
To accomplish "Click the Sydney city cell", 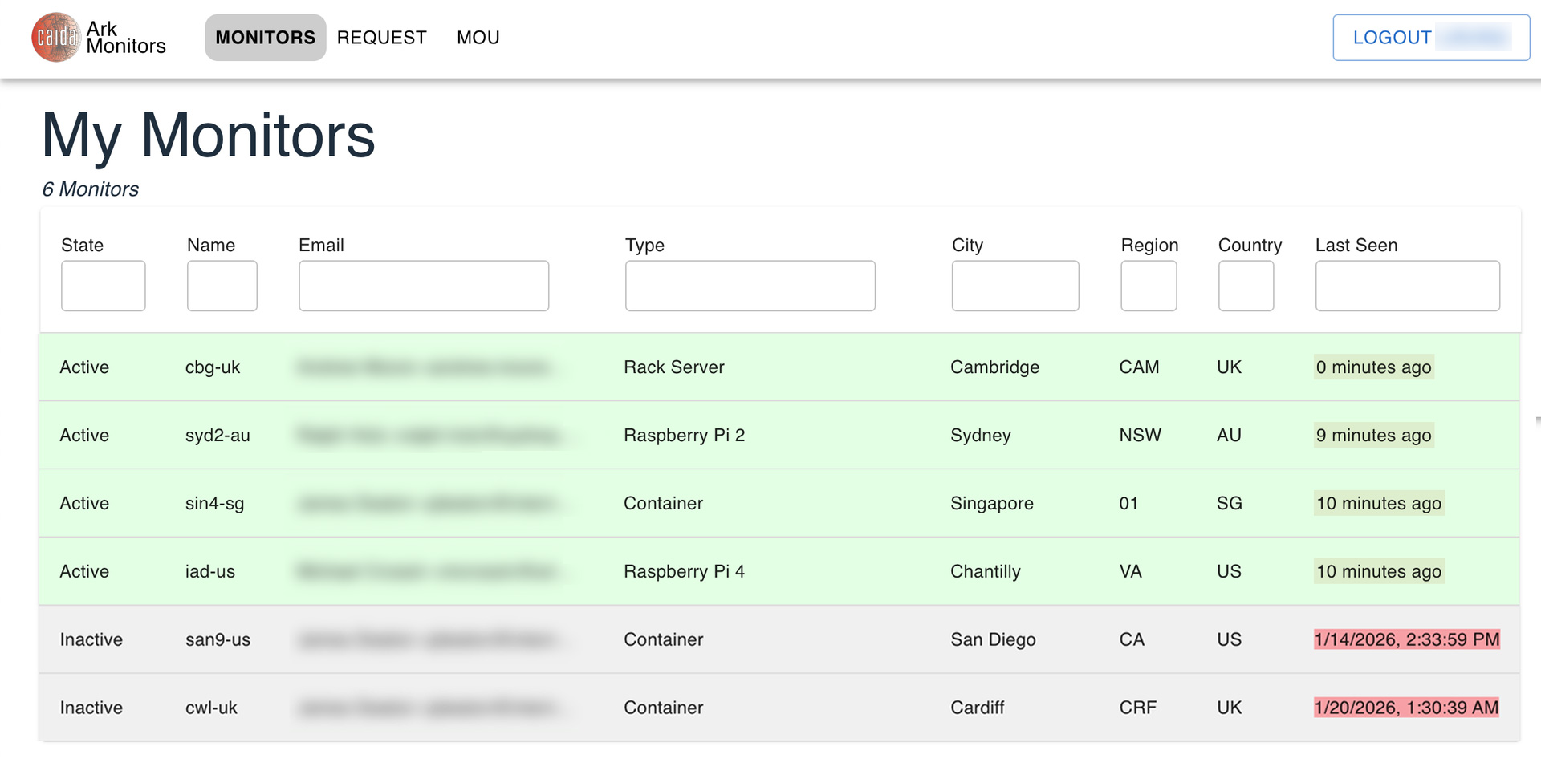I will click(981, 436).
